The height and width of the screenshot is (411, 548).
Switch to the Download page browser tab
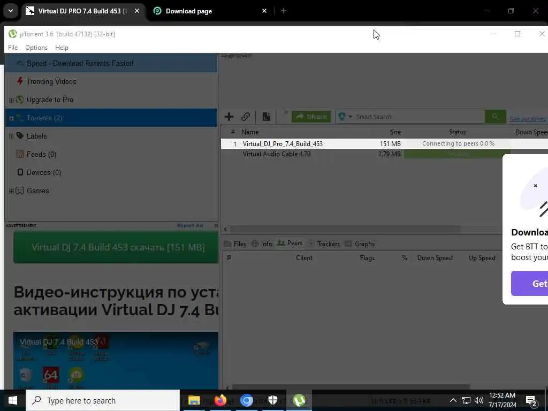tap(210, 11)
